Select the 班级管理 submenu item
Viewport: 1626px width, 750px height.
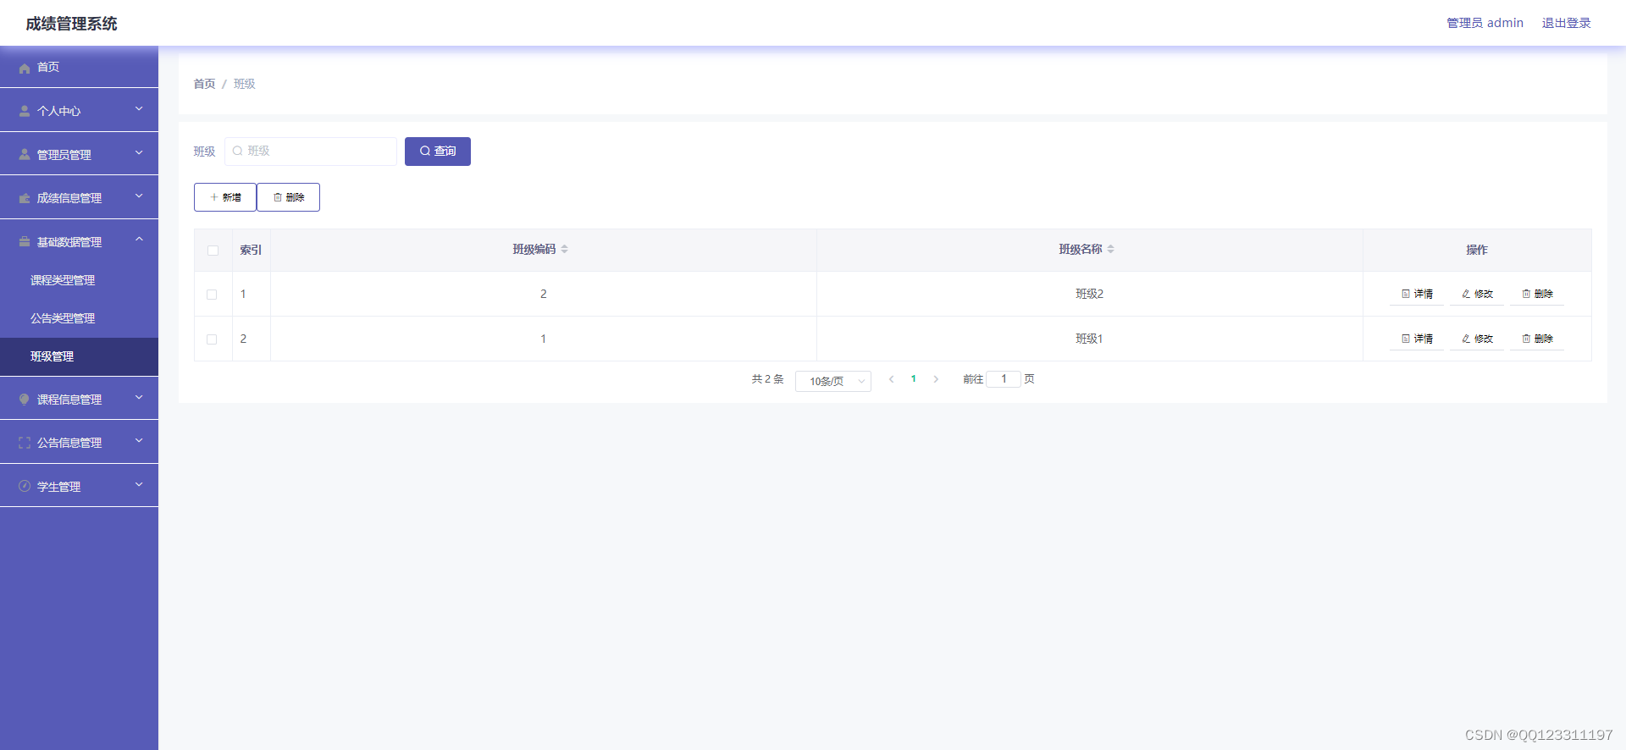point(79,356)
